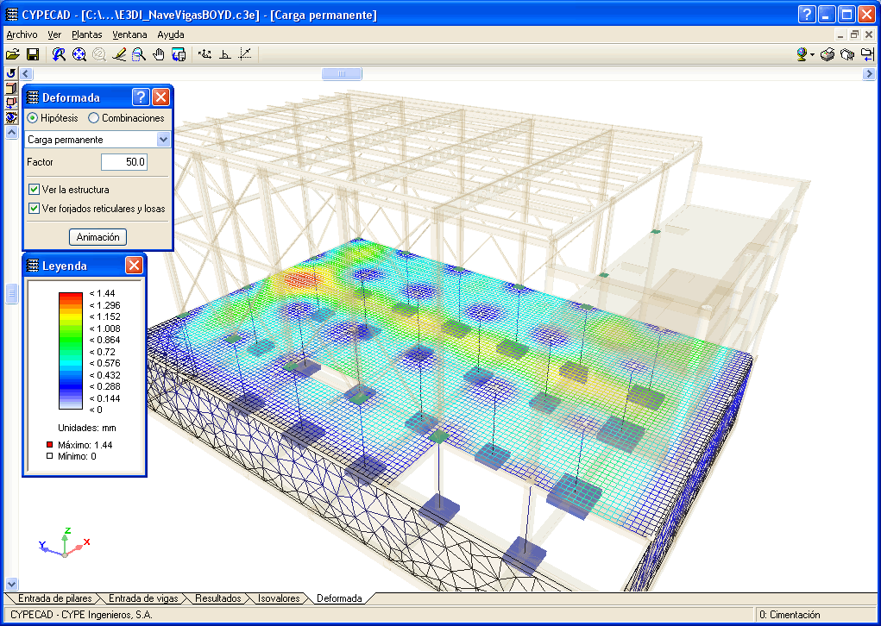The image size is (881, 626).
Task: Open the dropdown arrow beside the globe icon
Action: 813,55
